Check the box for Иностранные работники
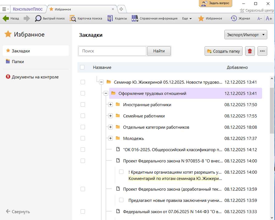The height and width of the screenshot is (220, 275). tap(83, 105)
